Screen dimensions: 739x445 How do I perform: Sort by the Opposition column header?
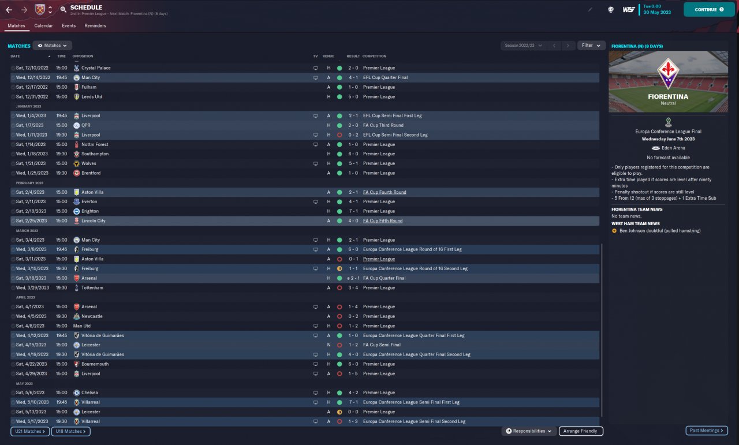83,56
